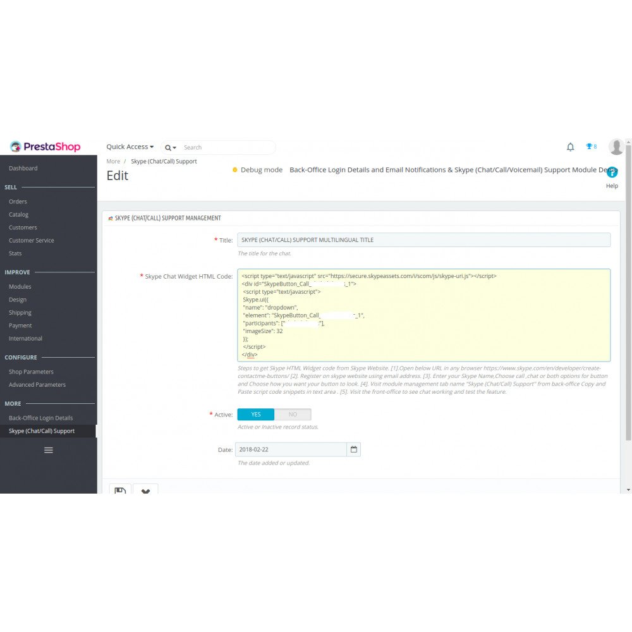Screen dimensions: 632x632
Task: Open the Shop Parameters menu
Action: coord(31,372)
